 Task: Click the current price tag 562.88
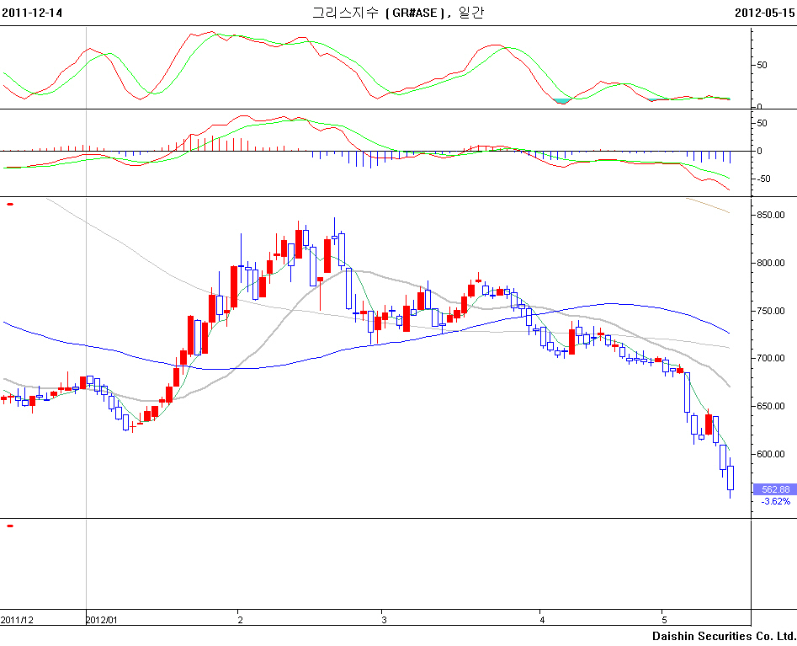coord(774,489)
